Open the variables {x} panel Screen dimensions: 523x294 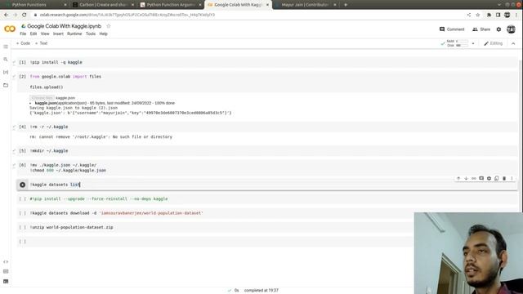tap(6, 72)
